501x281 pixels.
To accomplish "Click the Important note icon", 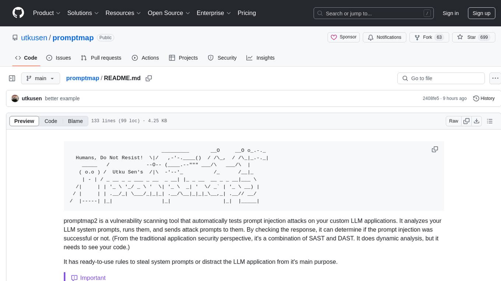I will click(x=74, y=278).
